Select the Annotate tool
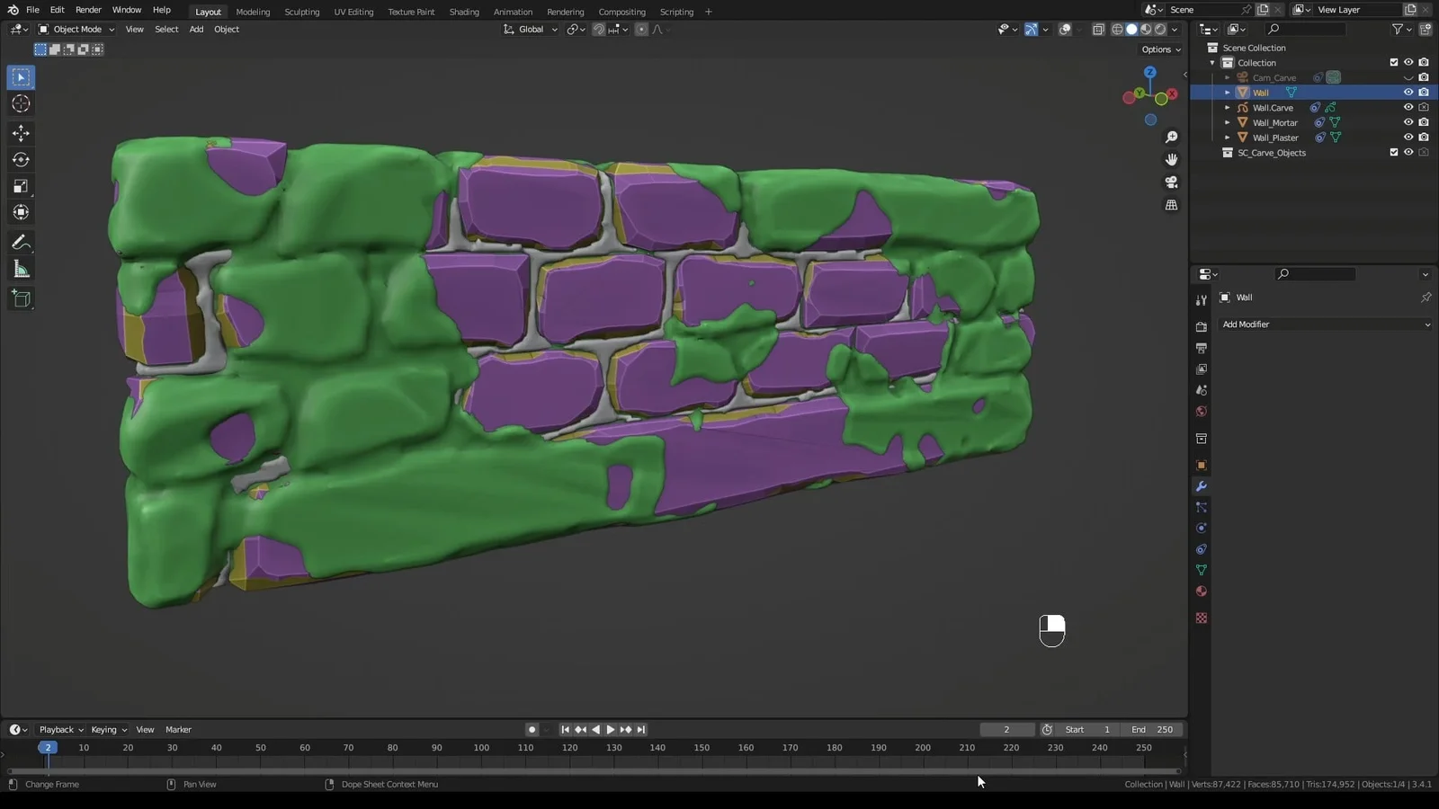Image resolution: width=1439 pixels, height=809 pixels. (20, 242)
